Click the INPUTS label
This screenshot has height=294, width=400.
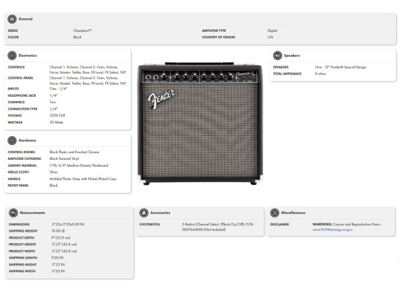[x=14, y=89]
